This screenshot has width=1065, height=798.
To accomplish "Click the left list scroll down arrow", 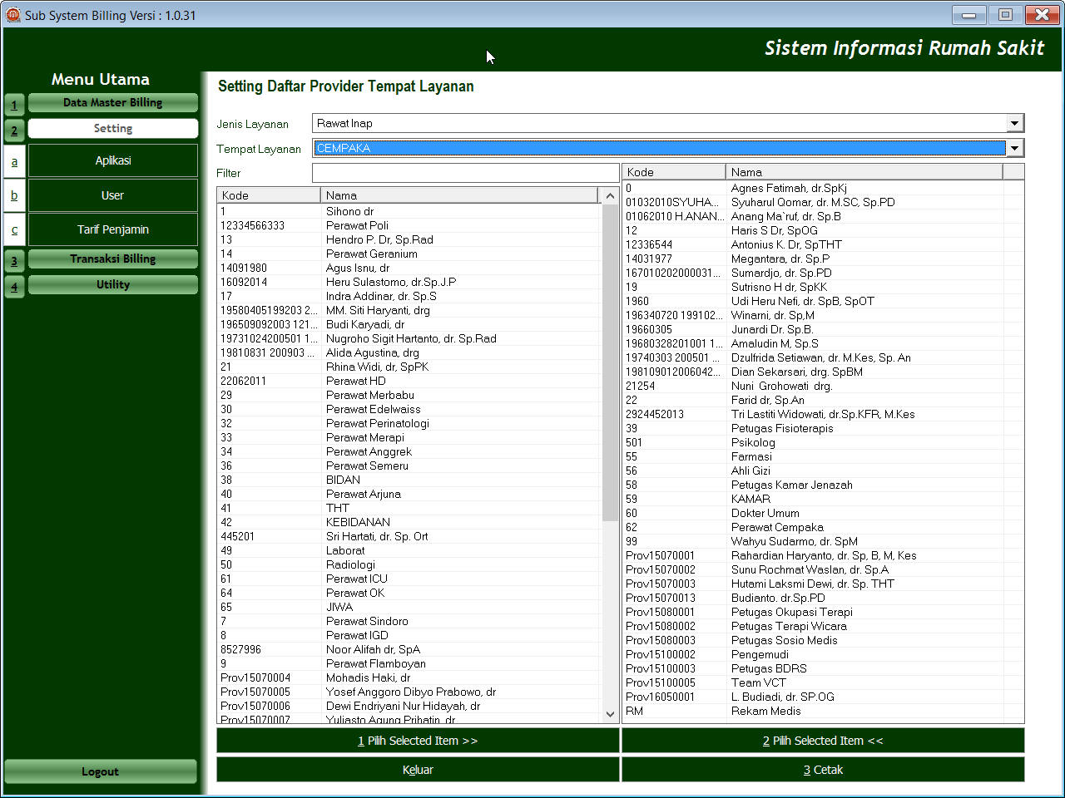I will pos(610,714).
